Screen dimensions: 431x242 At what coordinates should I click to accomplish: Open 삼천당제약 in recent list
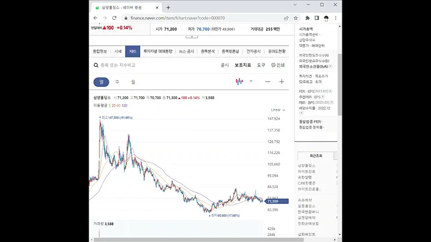pyautogui.click(x=306, y=217)
